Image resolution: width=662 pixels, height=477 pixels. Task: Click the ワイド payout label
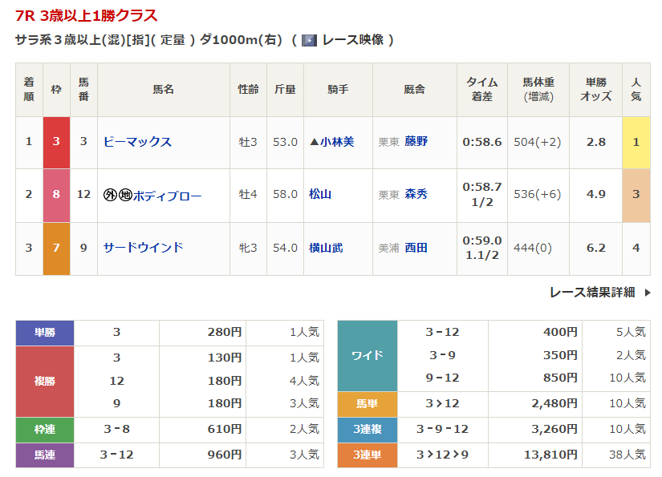[x=368, y=355]
